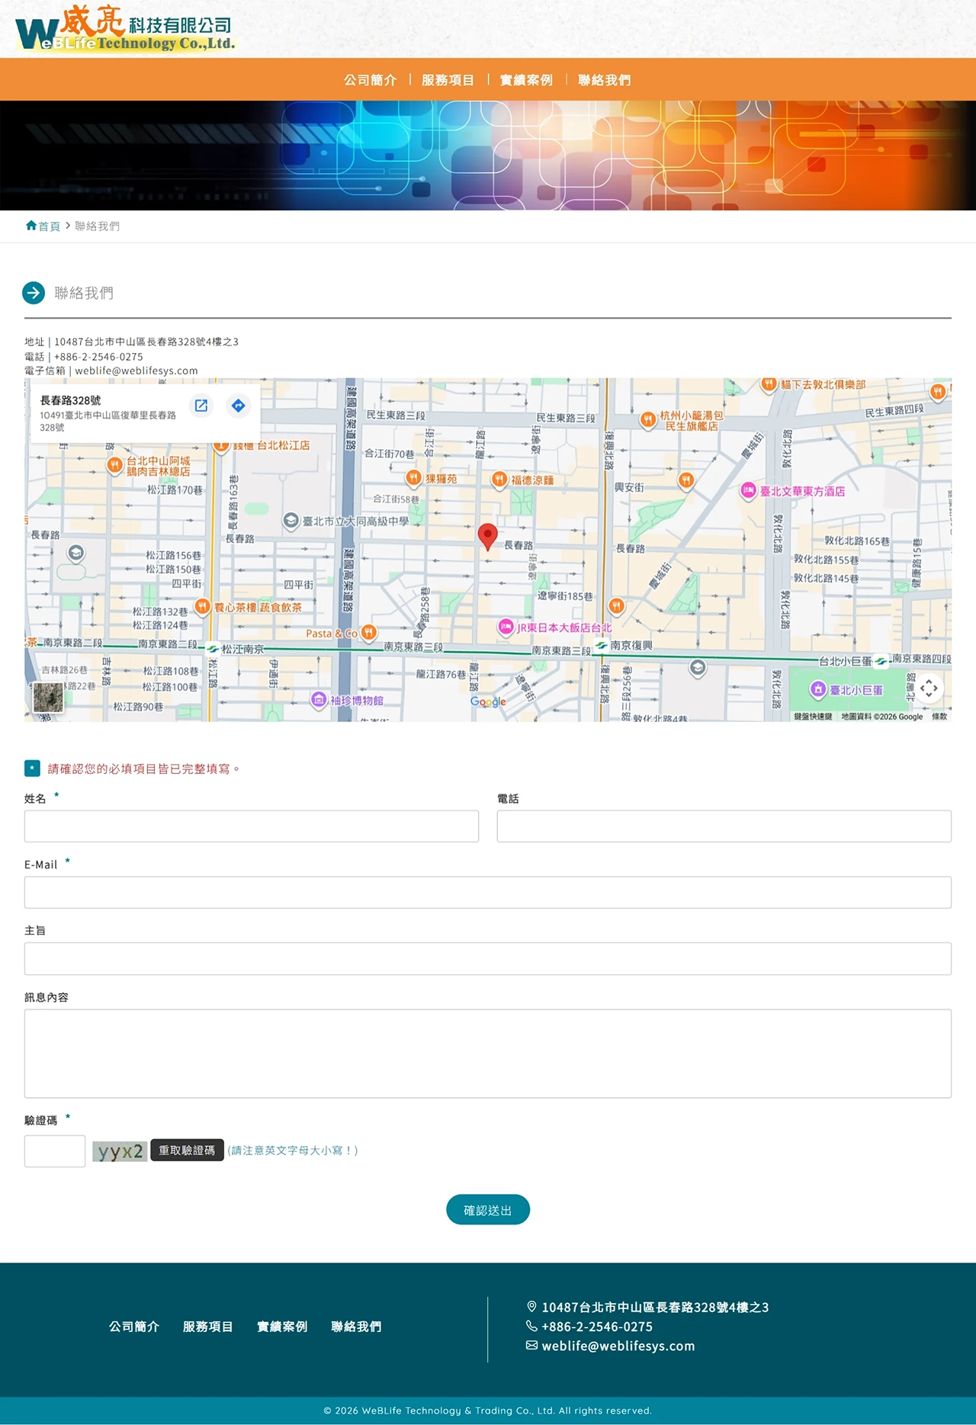Click the 長春路328號 map card title
Screen dimensions: 976x1425
[x=70, y=400]
